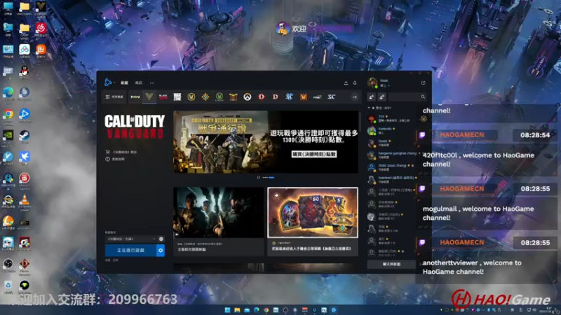The width and height of the screenshot is (561, 315).
Task: Pop out the friends list panel
Action: [424, 83]
